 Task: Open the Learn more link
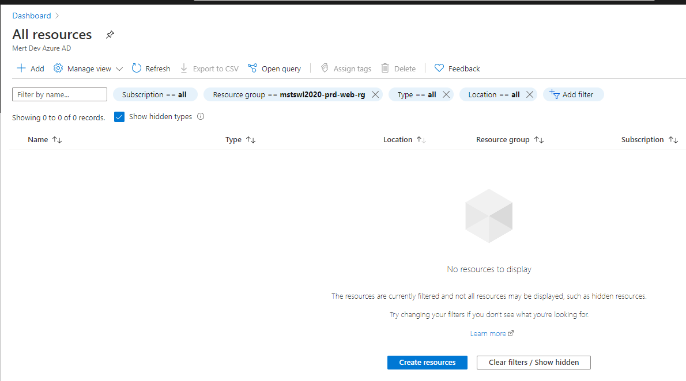492,333
